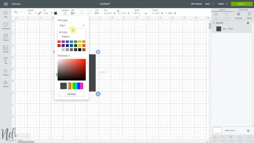Open the Maker machine dropdown
Viewport: 254px width, 143px height.
point(223,4)
